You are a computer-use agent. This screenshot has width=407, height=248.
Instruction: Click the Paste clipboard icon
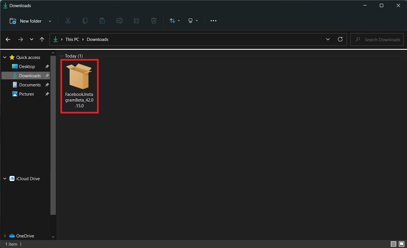(x=102, y=21)
